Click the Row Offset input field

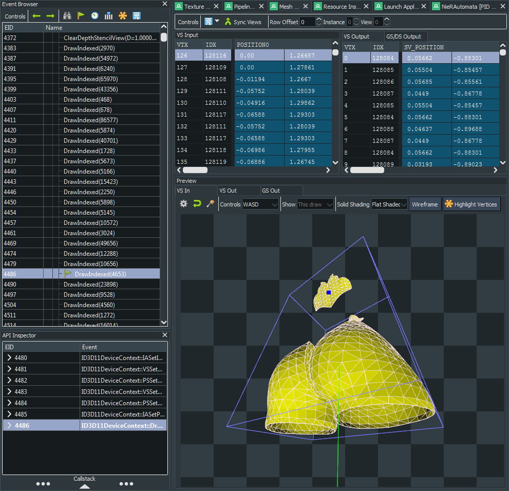[307, 22]
